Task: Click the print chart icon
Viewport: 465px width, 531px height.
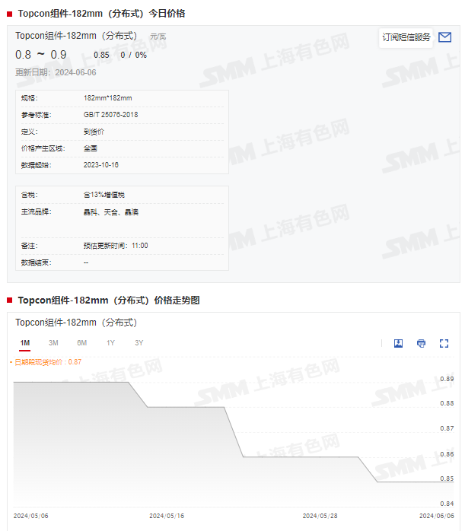Action: click(x=421, y=343)
